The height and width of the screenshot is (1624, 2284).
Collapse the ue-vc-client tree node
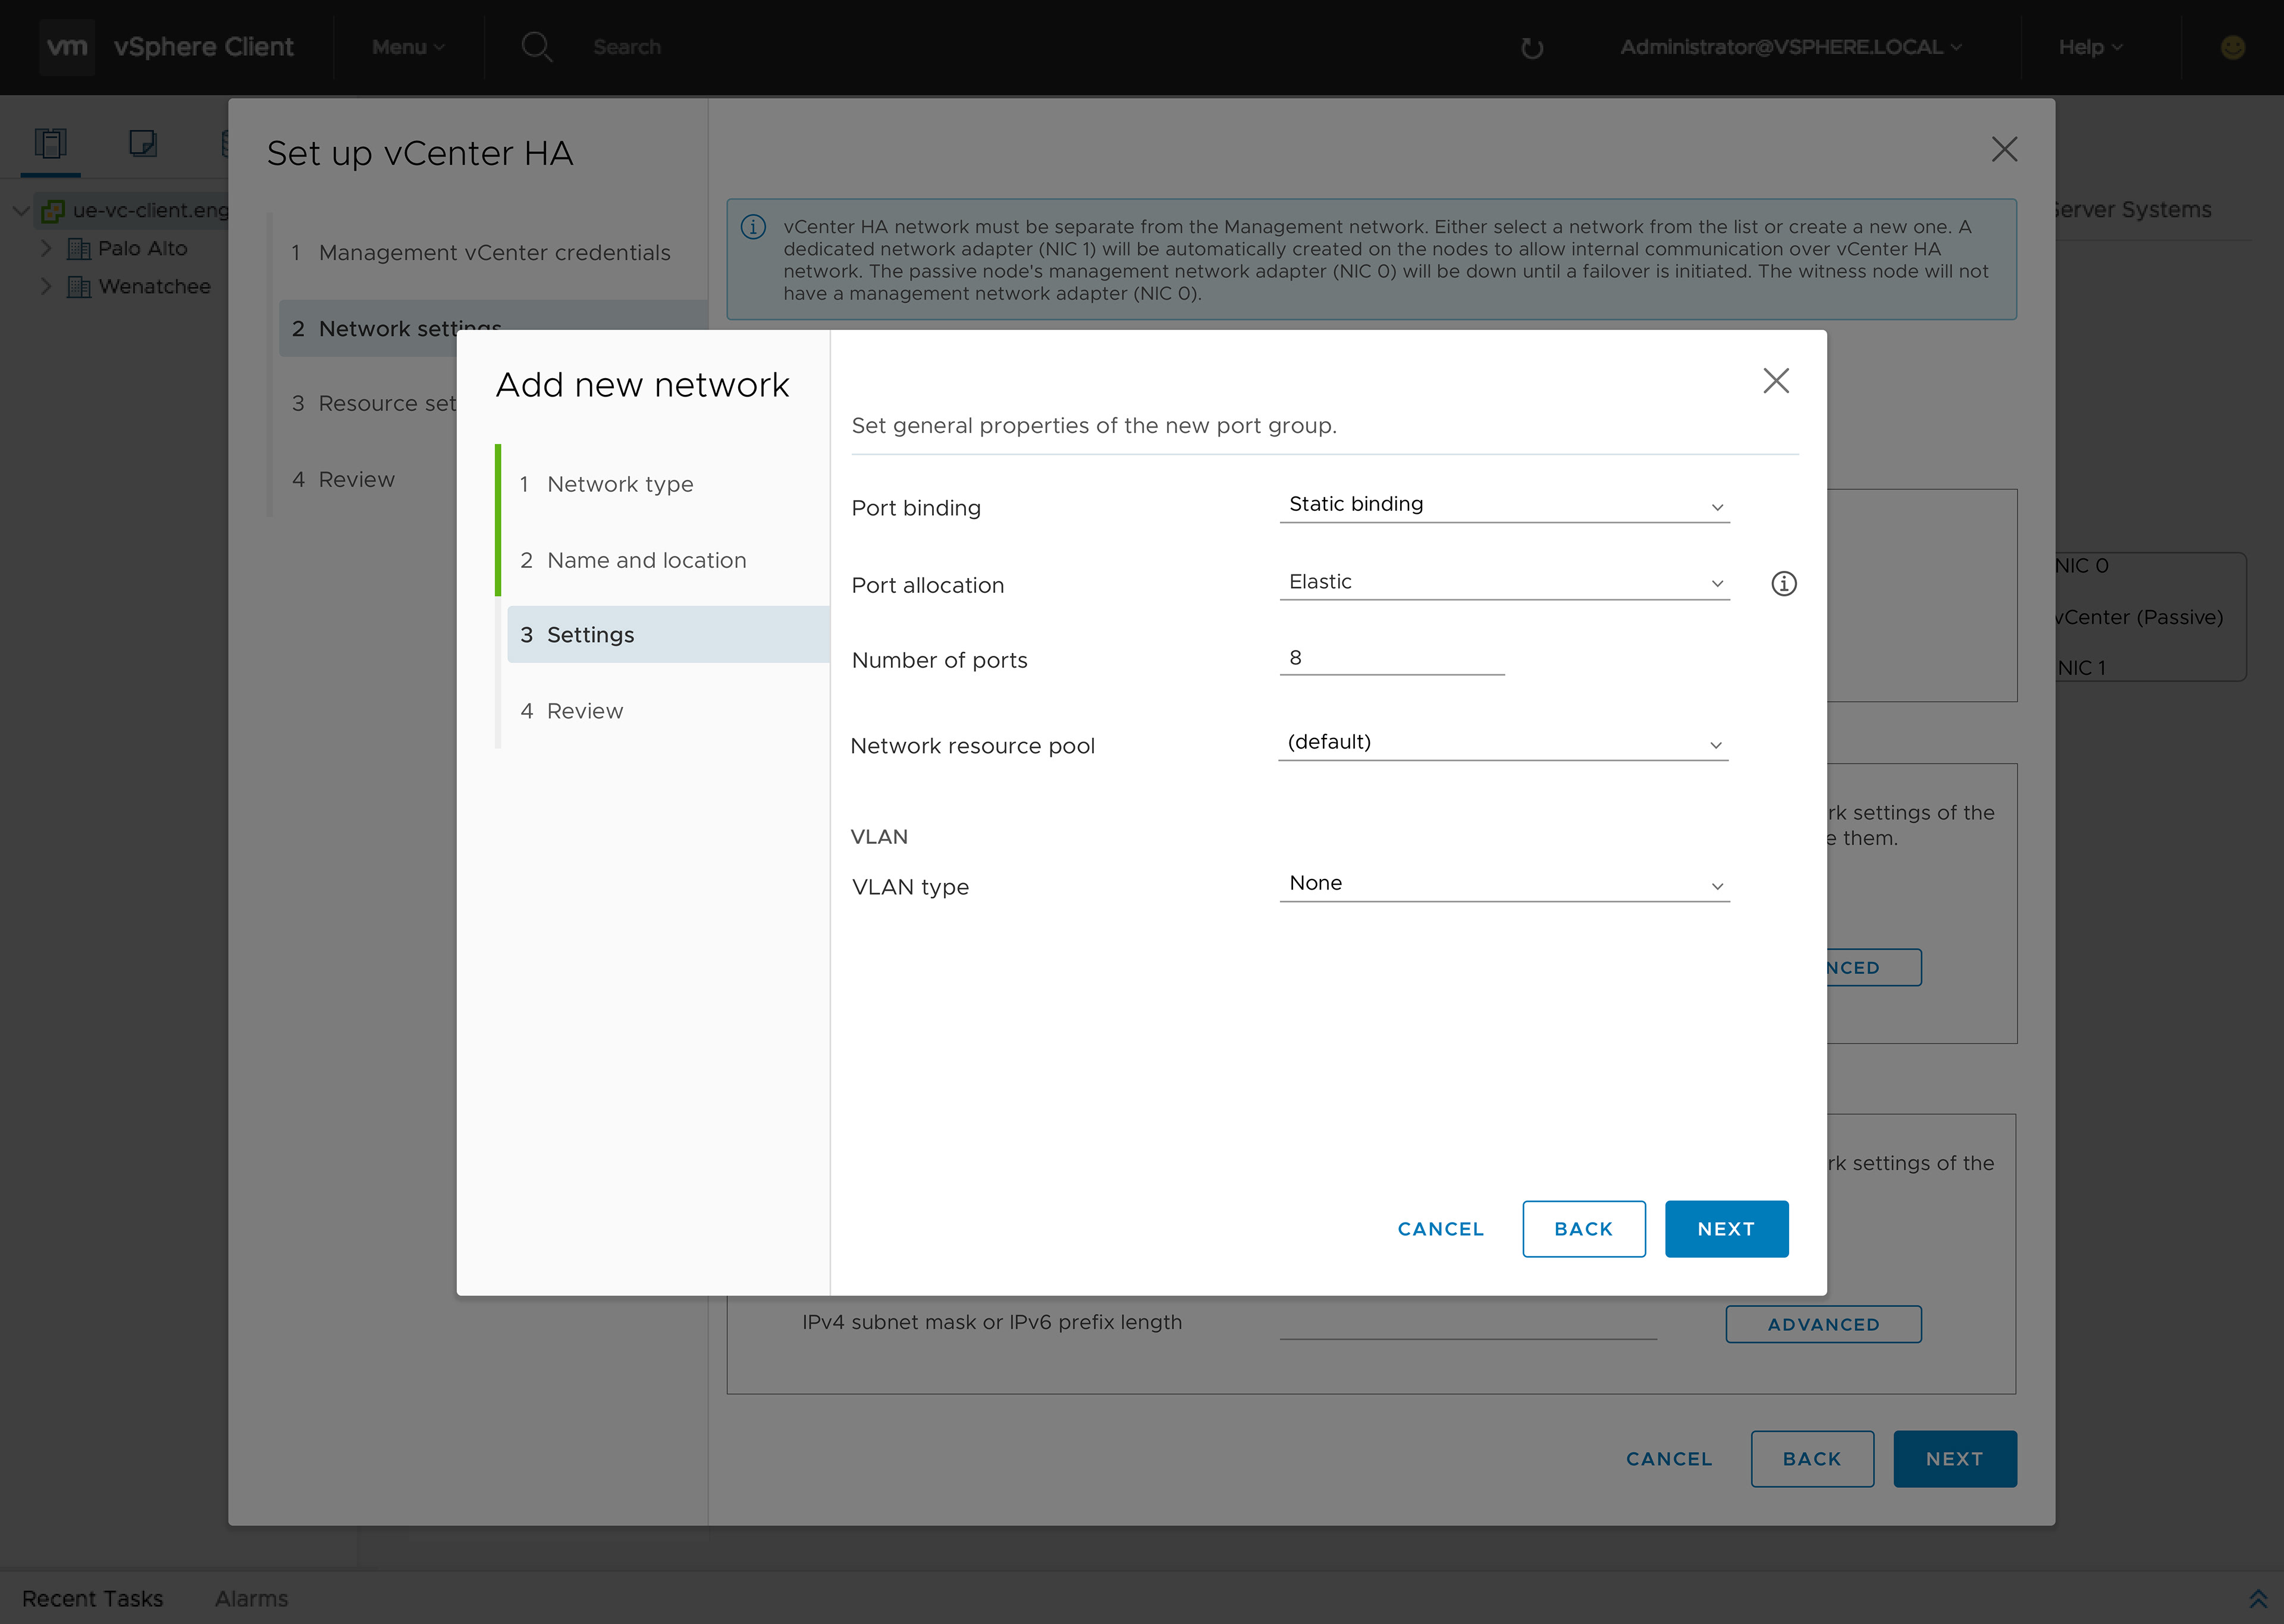[x=20, y=211]
